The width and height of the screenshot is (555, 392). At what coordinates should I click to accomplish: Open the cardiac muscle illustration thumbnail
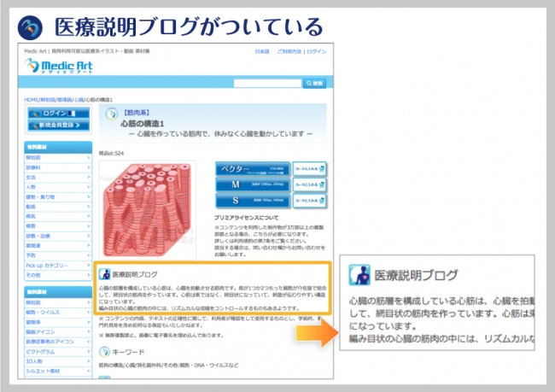click(147, 209)
